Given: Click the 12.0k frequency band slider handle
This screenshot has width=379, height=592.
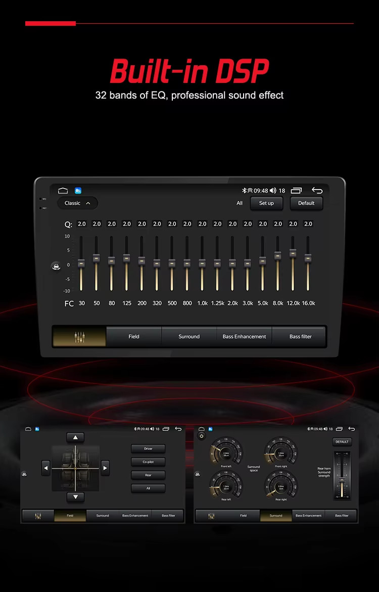Looking at the screenshot, I should click(x=293, y=252).
